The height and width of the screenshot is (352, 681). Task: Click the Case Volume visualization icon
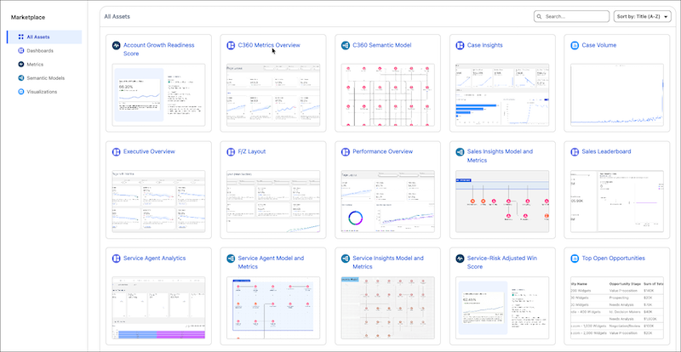575,45
